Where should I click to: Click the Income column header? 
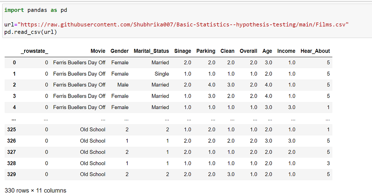pos(286,51)
